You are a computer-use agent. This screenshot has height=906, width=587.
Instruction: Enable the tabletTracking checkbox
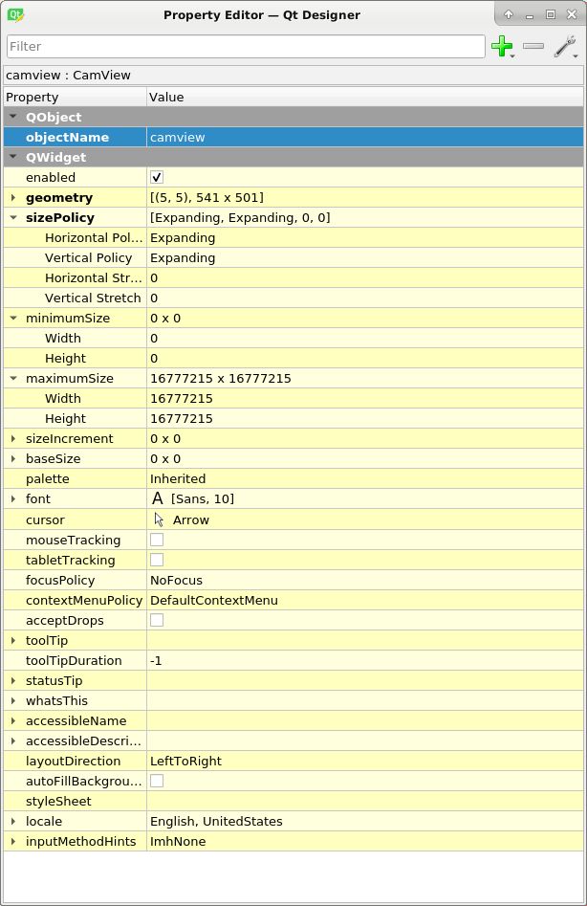pos(157,560)
